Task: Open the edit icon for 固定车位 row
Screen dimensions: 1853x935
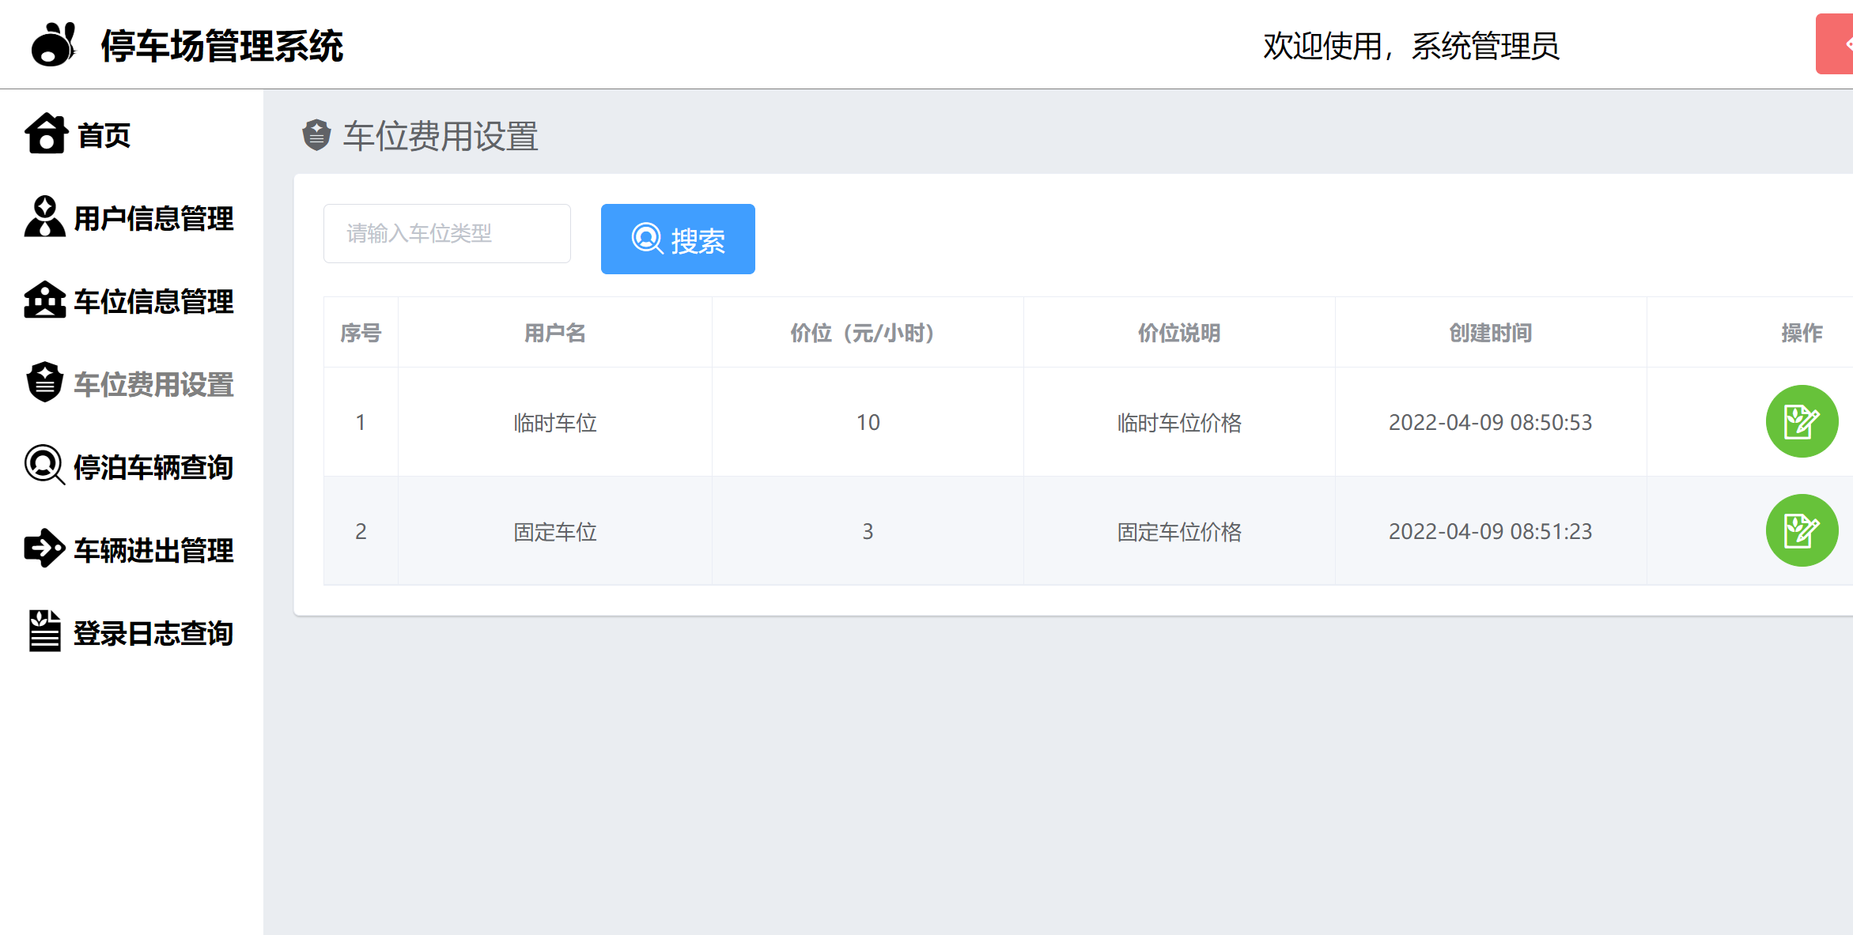Action: click(x=1802, y=530)
